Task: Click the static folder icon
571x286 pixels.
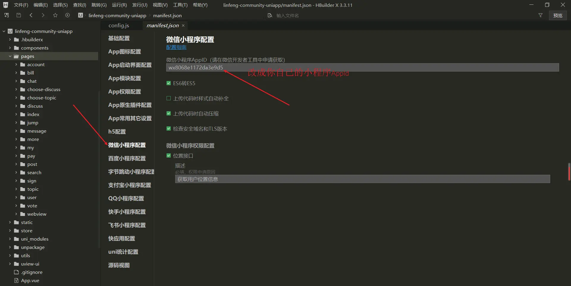Action: [16, 222]
